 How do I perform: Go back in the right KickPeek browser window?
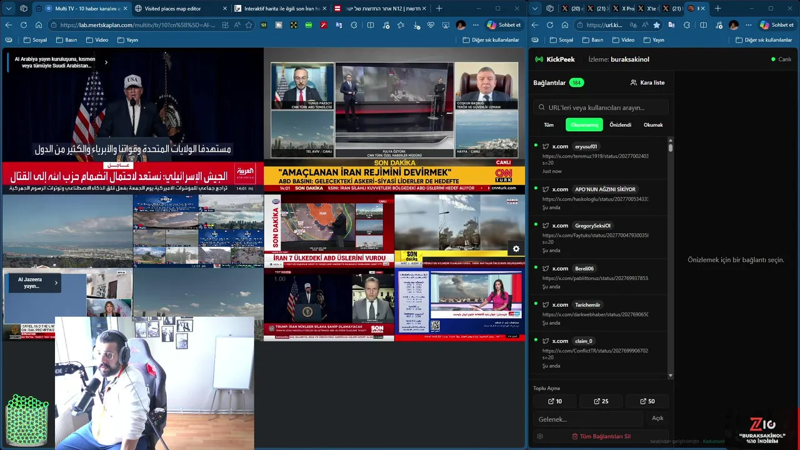click(535, 25)
